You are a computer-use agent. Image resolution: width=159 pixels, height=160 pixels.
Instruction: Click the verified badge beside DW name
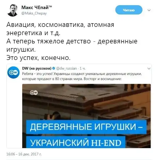click(x=54, y=68)
